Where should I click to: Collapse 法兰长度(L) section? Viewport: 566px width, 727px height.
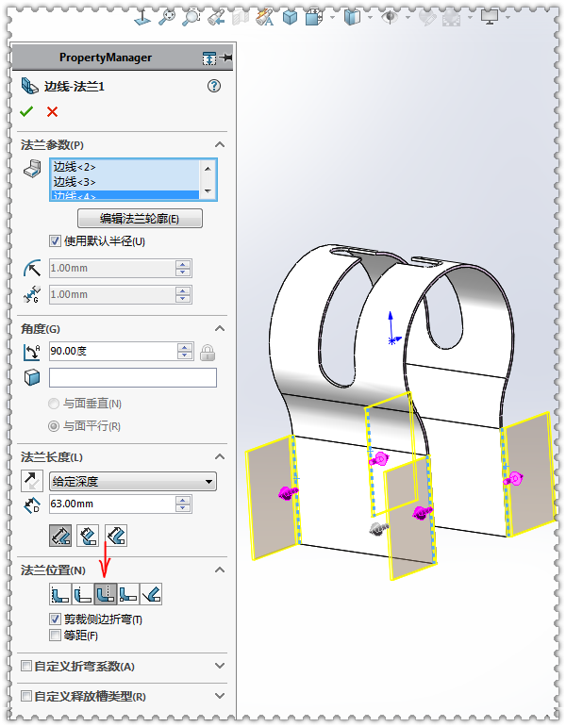click(x=220, y=457)
